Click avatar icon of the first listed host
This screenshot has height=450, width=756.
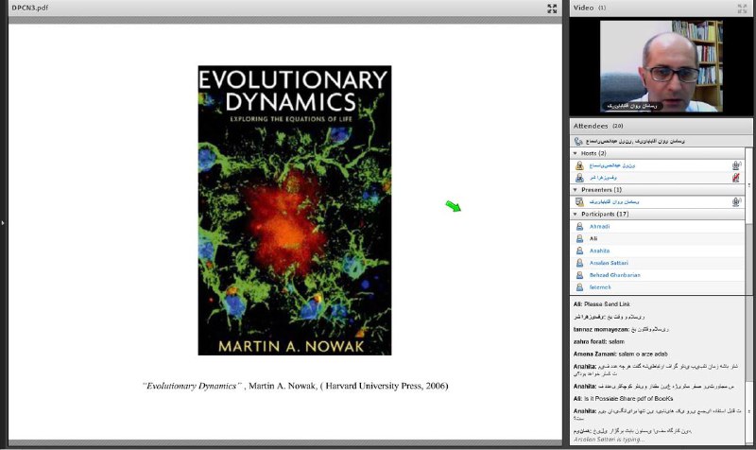click(579, 165)
